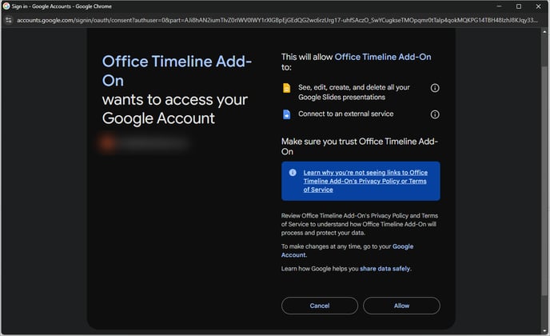Minimize the Chrome sign-in window
550x336 pixels.
tap(499, 6)
